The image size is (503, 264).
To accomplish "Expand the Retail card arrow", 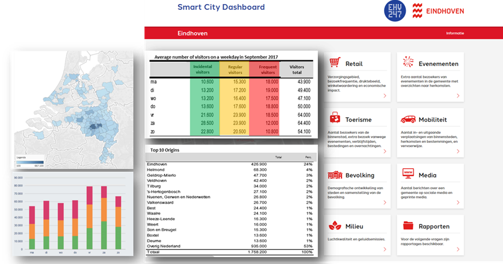I will coord(385,96).
